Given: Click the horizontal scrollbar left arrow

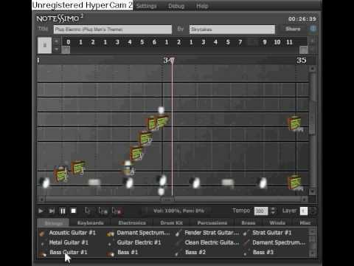Looking at the screenshot, I should click(x=41, y=199).
